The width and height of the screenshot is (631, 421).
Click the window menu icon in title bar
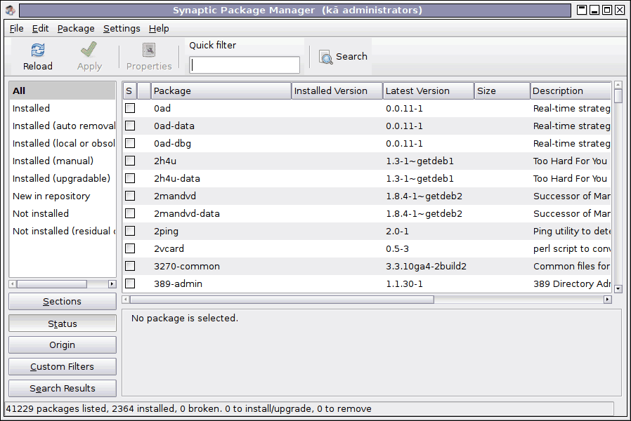(11, 10)
